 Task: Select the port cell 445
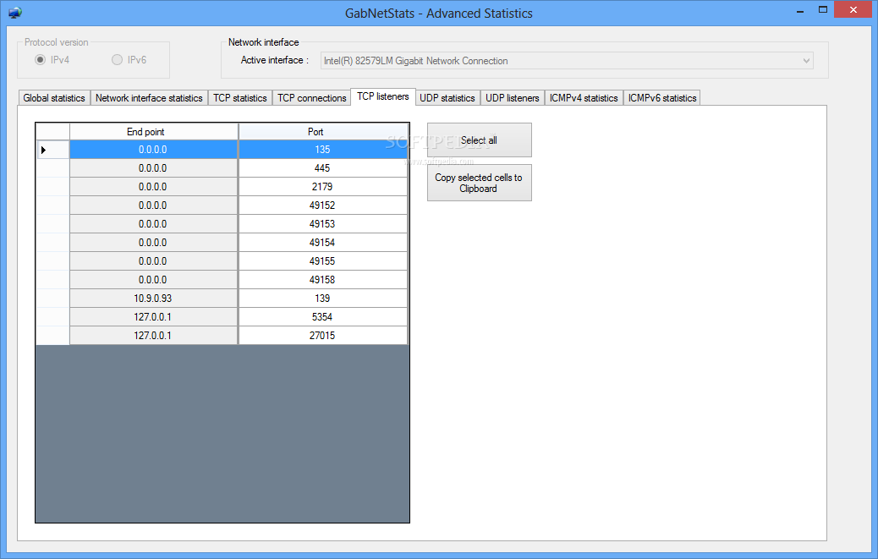pos(322,168)
